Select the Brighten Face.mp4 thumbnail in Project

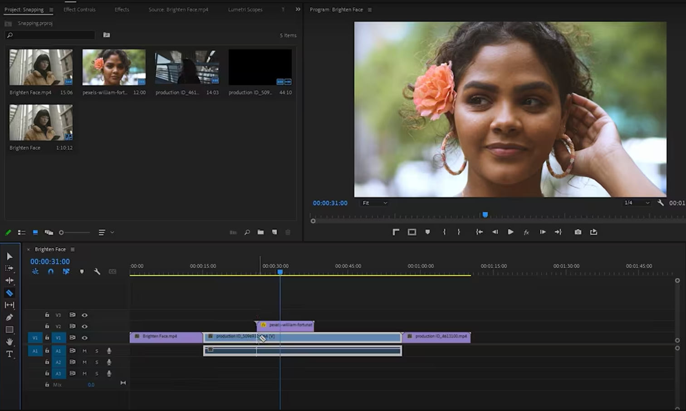(41, 67)
